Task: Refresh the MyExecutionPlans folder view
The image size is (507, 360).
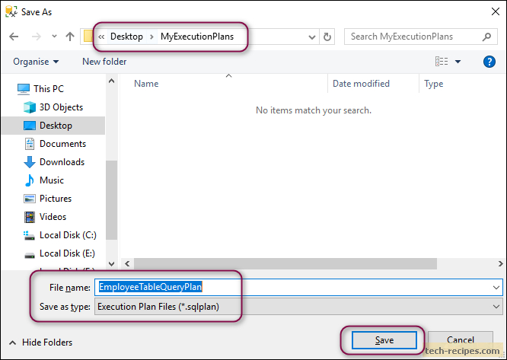Action: pos(327,37)
